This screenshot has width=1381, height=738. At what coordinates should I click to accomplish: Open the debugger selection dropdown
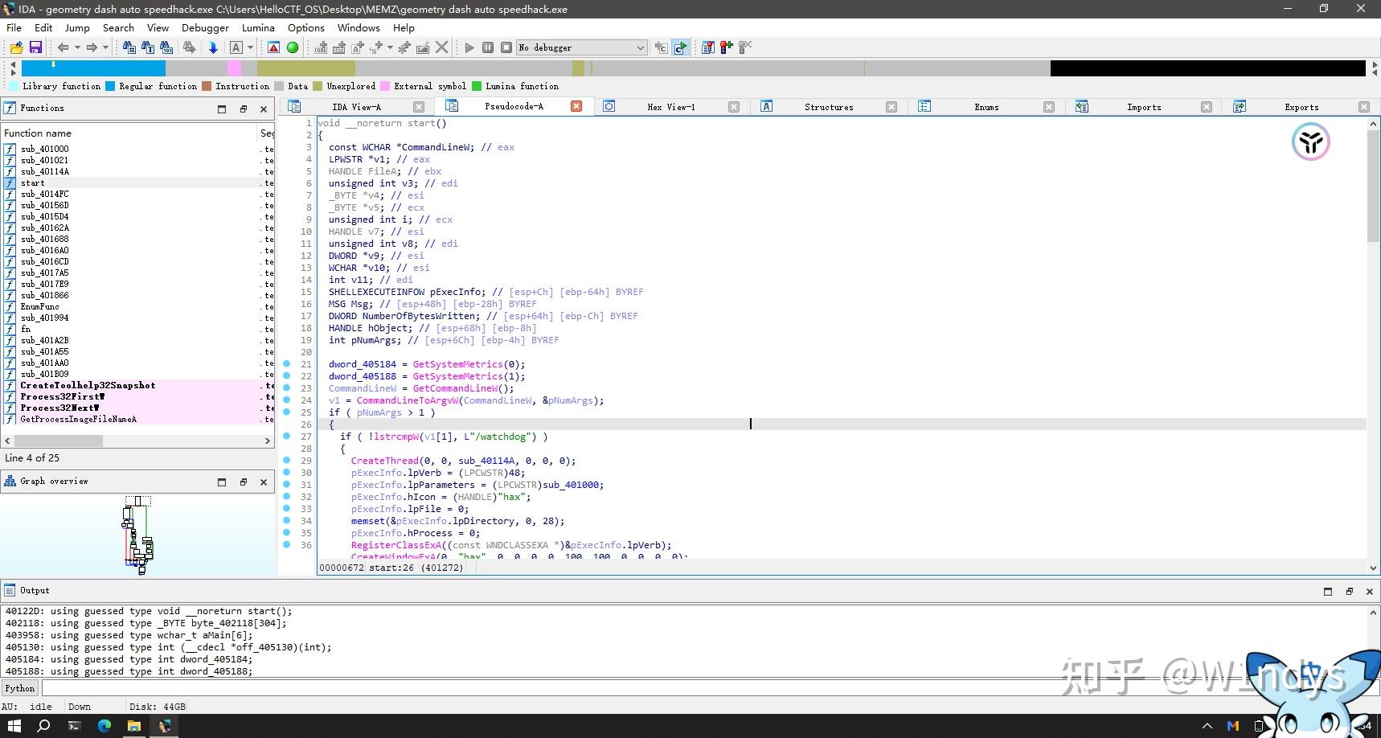pyautogui.click(x=640, y=47)
